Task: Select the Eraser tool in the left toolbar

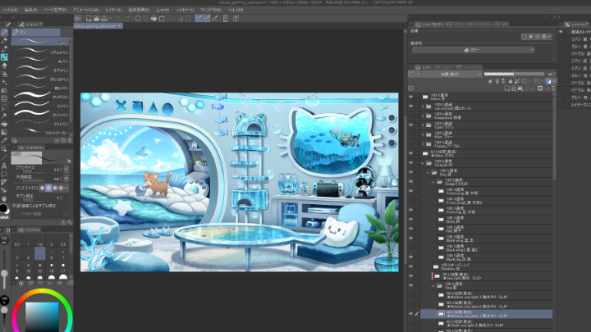Action: (x=4, y=66)
